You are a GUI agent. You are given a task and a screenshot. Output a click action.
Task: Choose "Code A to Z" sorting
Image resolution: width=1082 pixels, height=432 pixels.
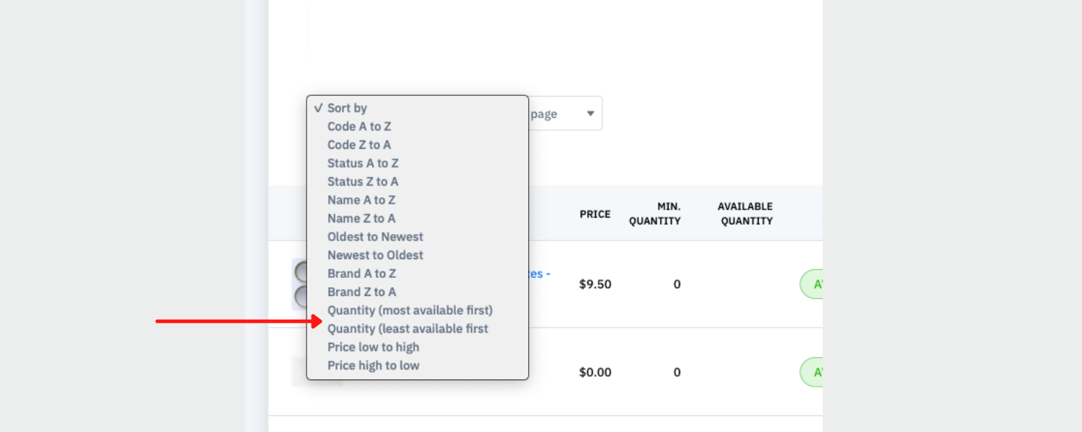click(359, 127)
